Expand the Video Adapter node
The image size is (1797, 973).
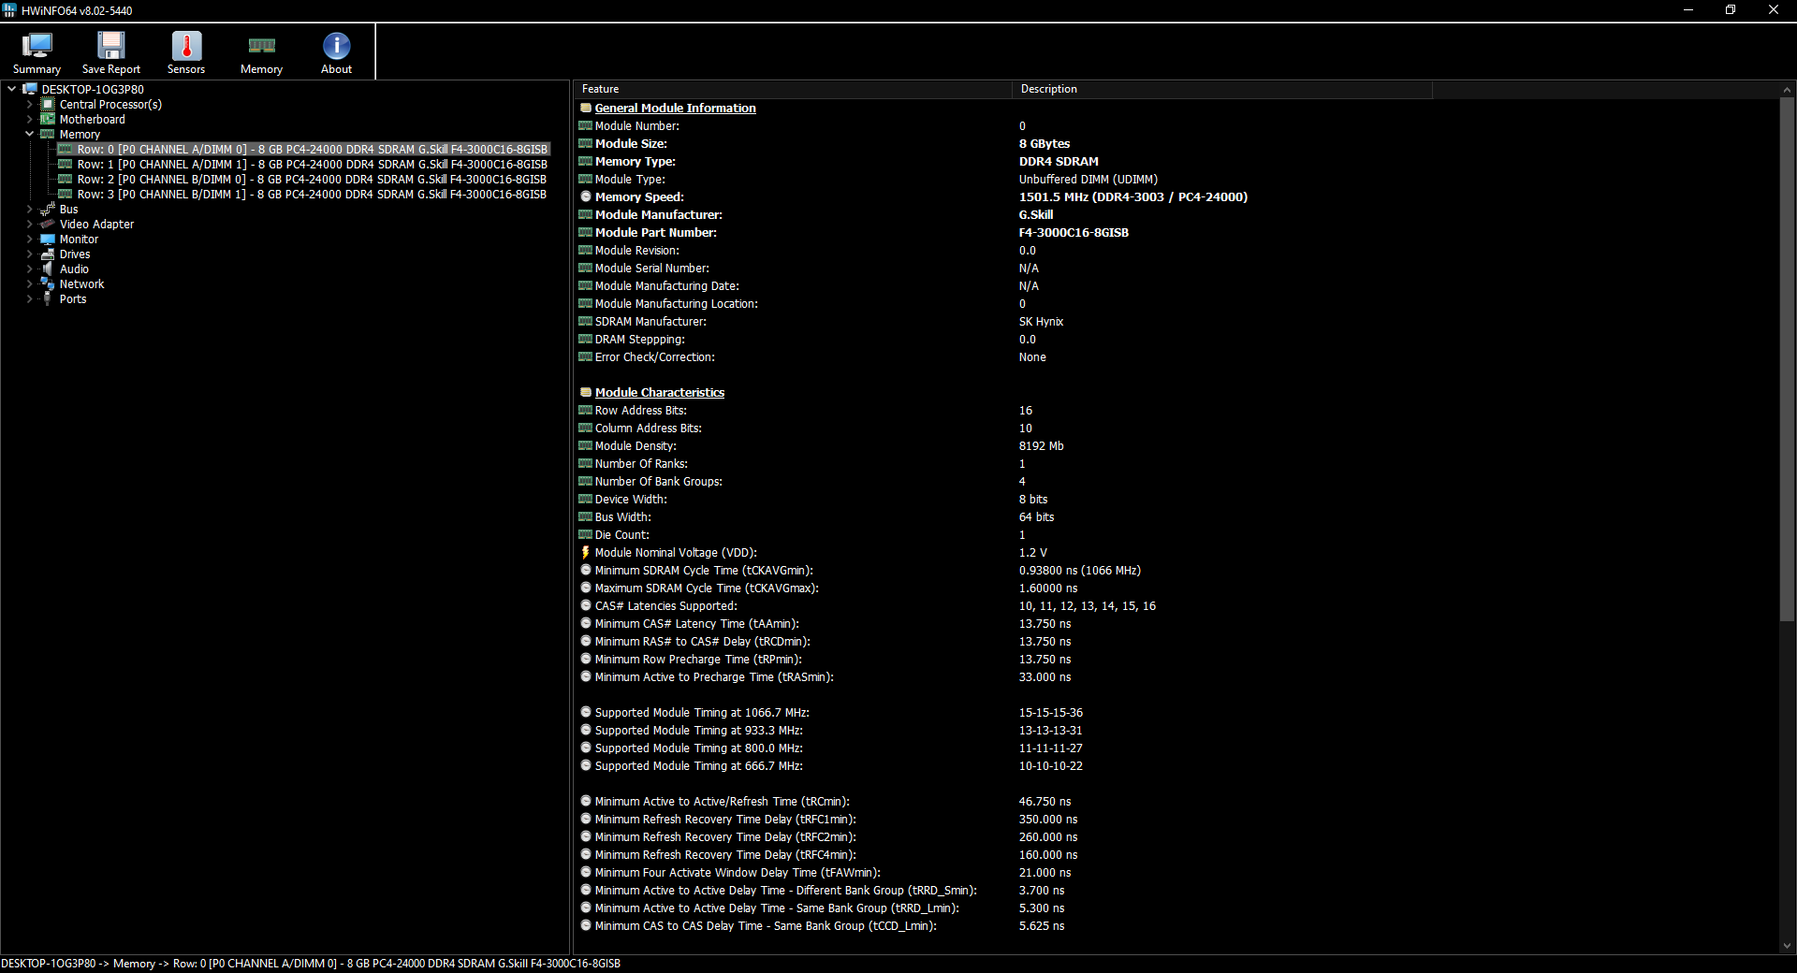(29, 224)
